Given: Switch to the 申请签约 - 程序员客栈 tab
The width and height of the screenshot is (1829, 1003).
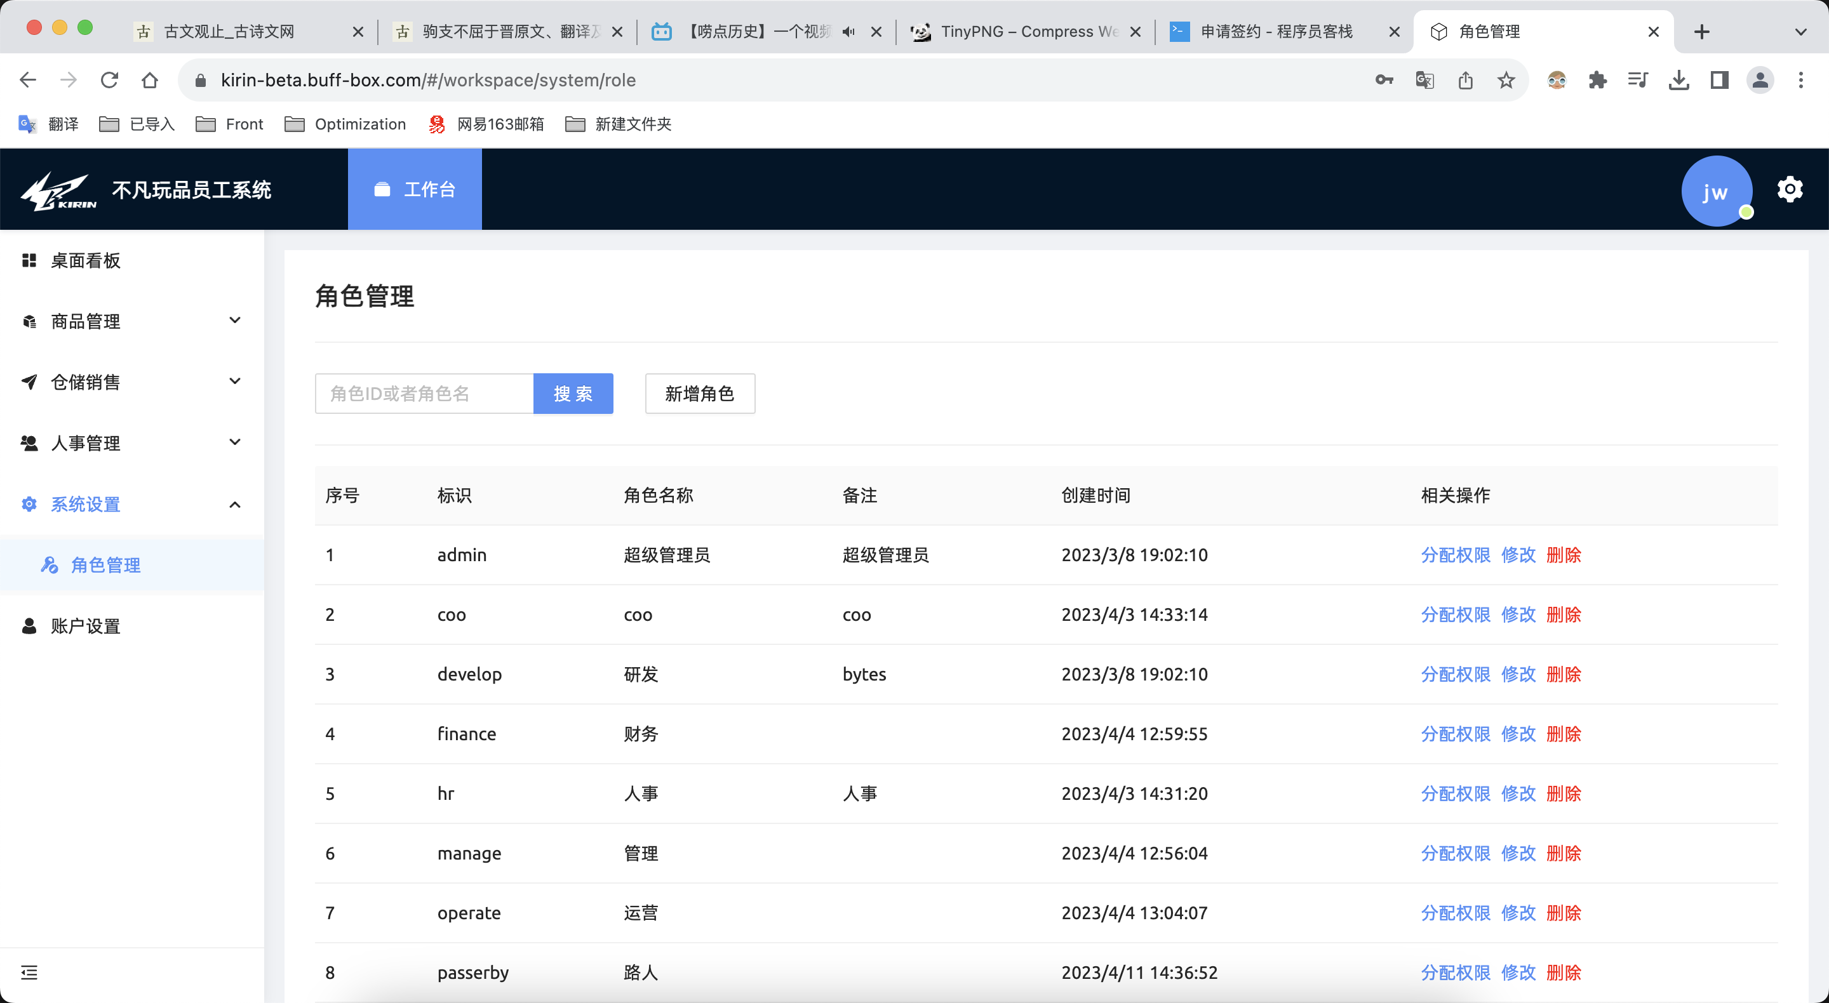Looking at the screenshot, I should (1285, 31).
